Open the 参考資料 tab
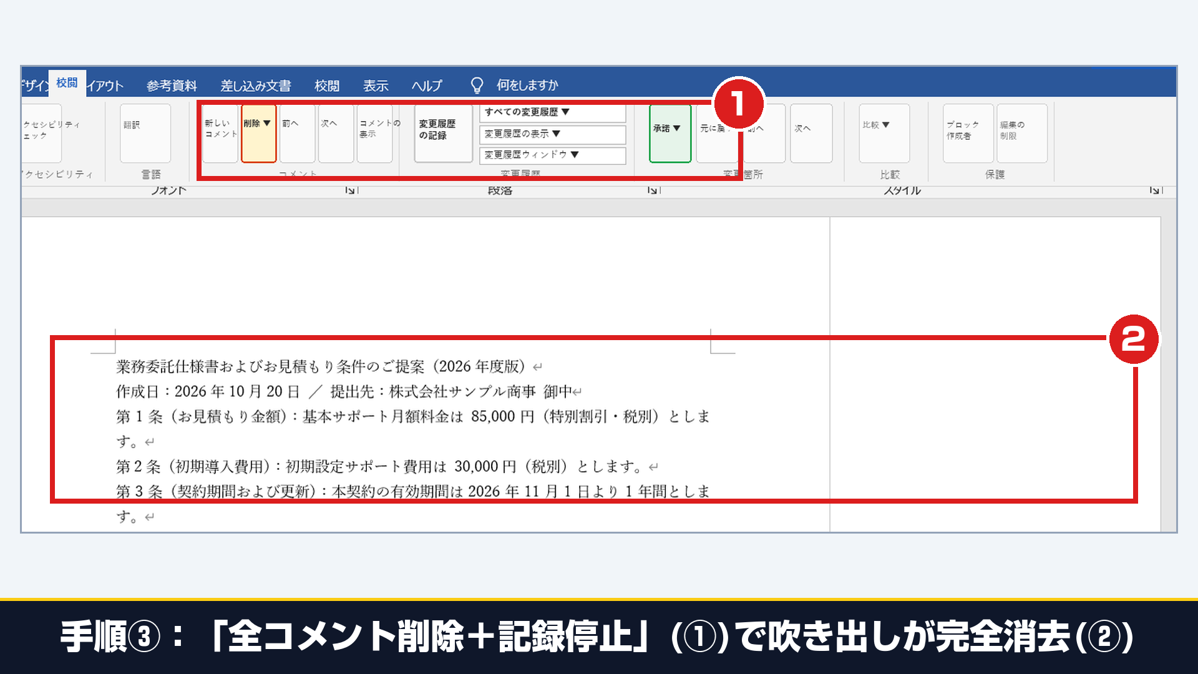The width and height of the screenshot is (1198, 674). [172, 85]
